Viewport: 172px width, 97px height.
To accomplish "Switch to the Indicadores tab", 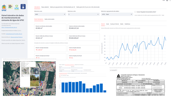I will point(37,7).
